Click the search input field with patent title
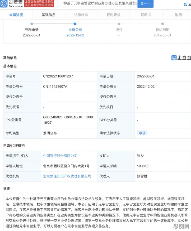 [x=97, y=3]
